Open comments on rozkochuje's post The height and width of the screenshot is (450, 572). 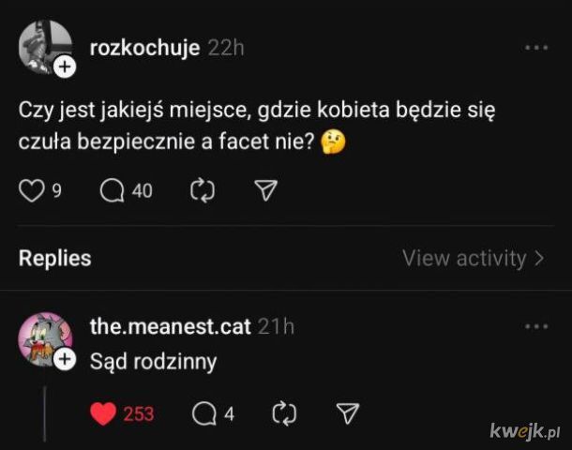click(x=113, y=191)
